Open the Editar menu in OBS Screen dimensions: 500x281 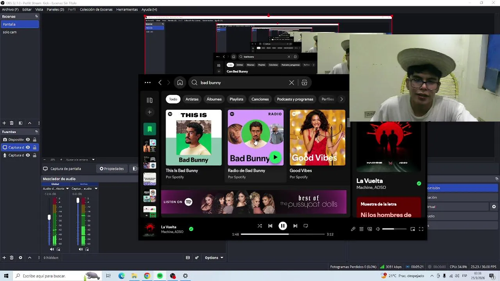[27, 9]
